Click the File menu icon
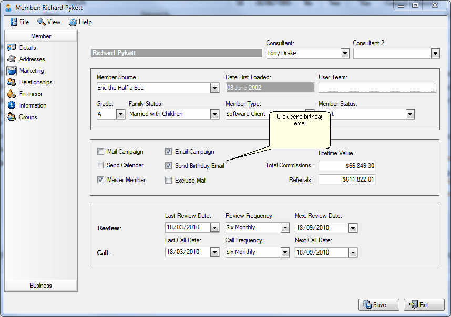The width and height of the screenshot is (451, 317). (x=14, y=22)
